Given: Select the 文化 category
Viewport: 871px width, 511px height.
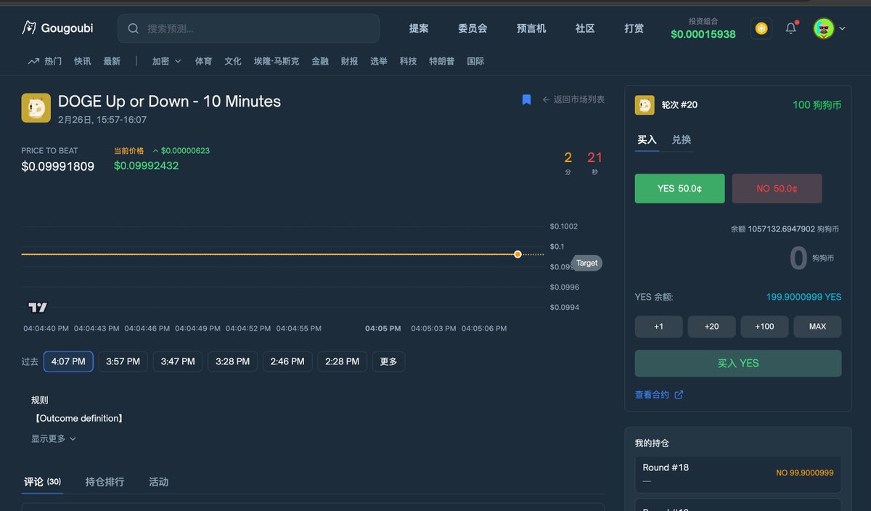Looking at the screenshot, I should click(x=233, y=61).
